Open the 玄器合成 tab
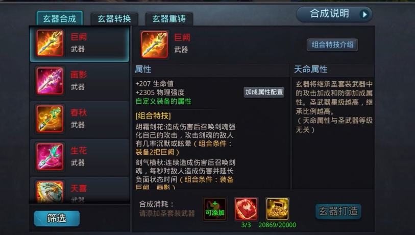 point(60,18)
